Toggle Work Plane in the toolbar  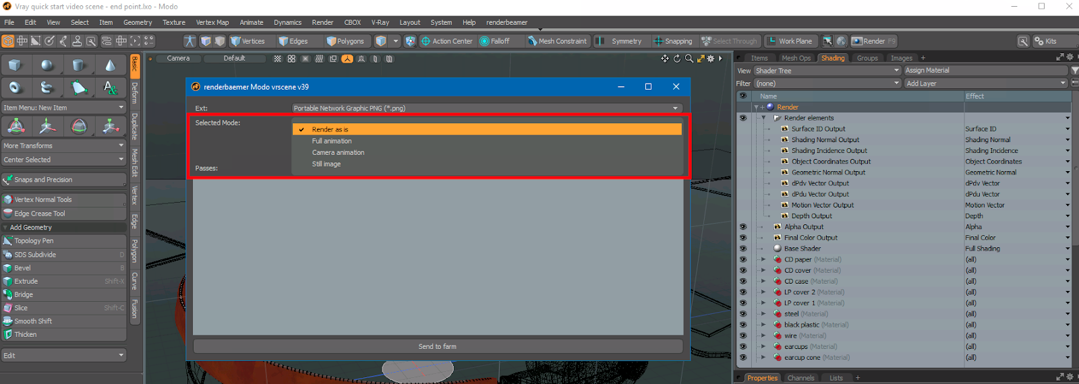790,41
